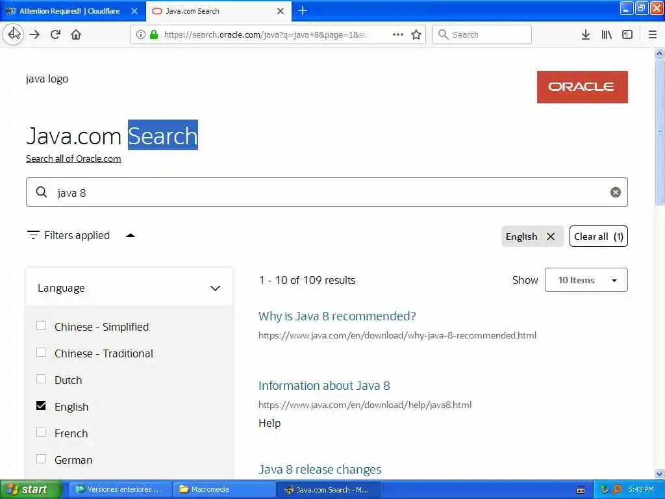The width and height of the screenshot is (665, 499).
Task: Open Macromedia folder from taskbar
Action: point(225,490)
